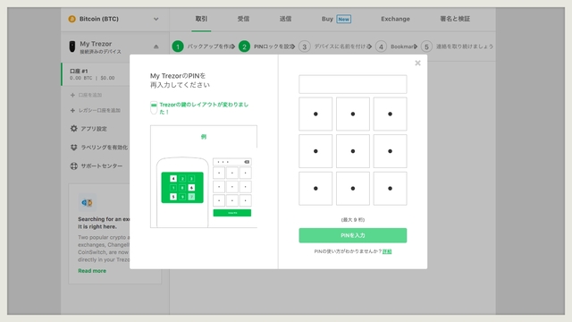Image resolution: width=572 pixels, height=322 pixels.
Task: Click the example PIN layout illustration
Action: coord(204,177)
